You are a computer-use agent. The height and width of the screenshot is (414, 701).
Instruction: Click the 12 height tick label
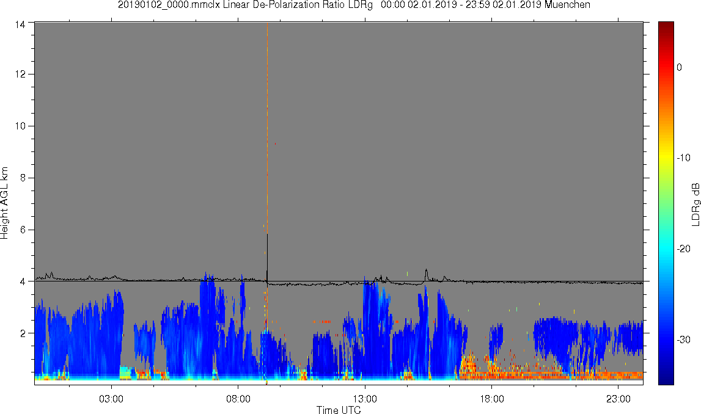[20, 74]
